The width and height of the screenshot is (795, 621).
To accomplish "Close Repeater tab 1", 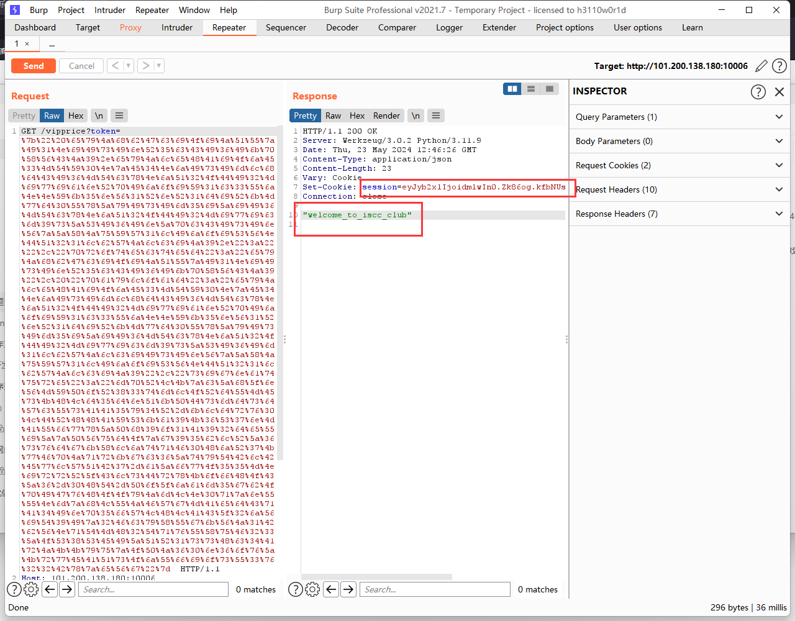I will (x=27, y=44).
